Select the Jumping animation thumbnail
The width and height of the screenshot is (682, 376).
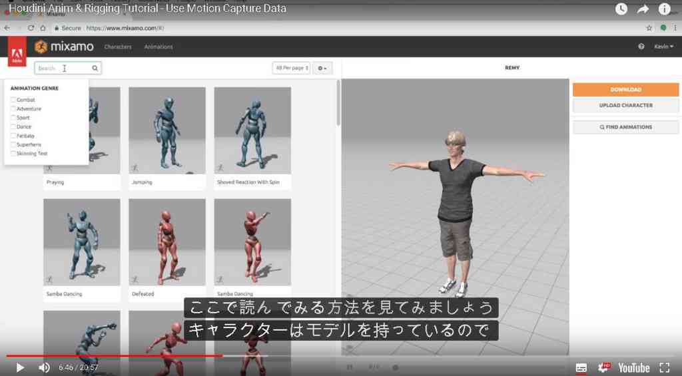(167, 130)
